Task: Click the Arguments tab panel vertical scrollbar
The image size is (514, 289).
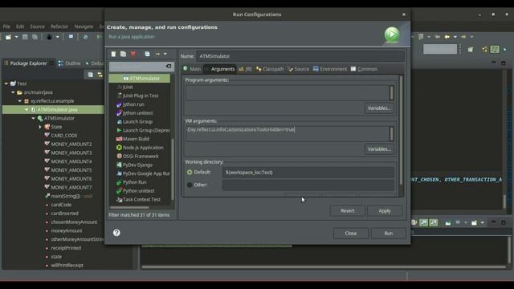Action: point(401,129)
